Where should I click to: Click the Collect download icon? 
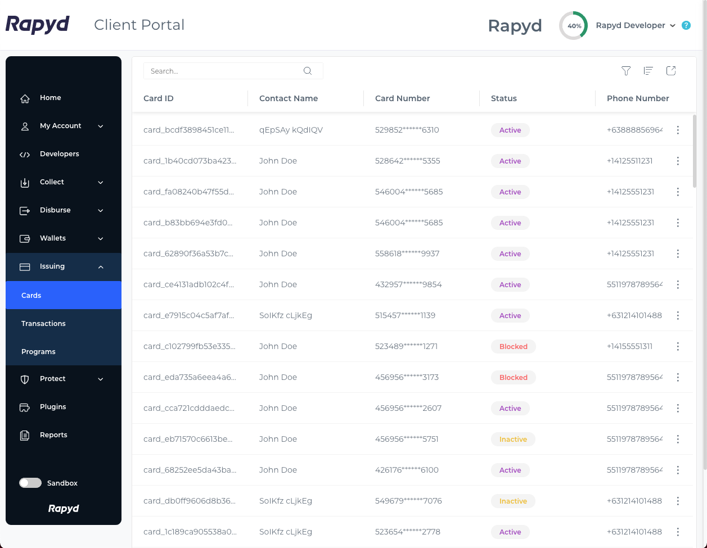point(25,183)
